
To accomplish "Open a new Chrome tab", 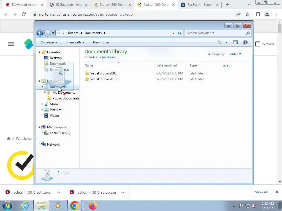I will [x=228, y=5].
